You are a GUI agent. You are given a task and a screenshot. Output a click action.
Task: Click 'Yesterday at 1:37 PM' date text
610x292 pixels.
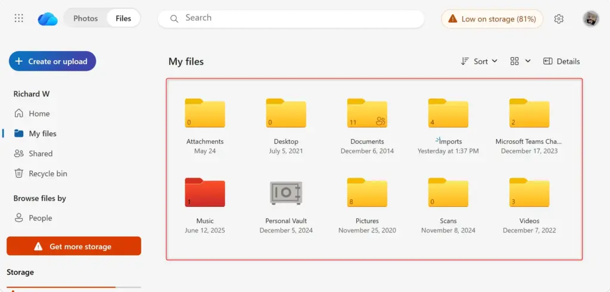coord(448,151)
